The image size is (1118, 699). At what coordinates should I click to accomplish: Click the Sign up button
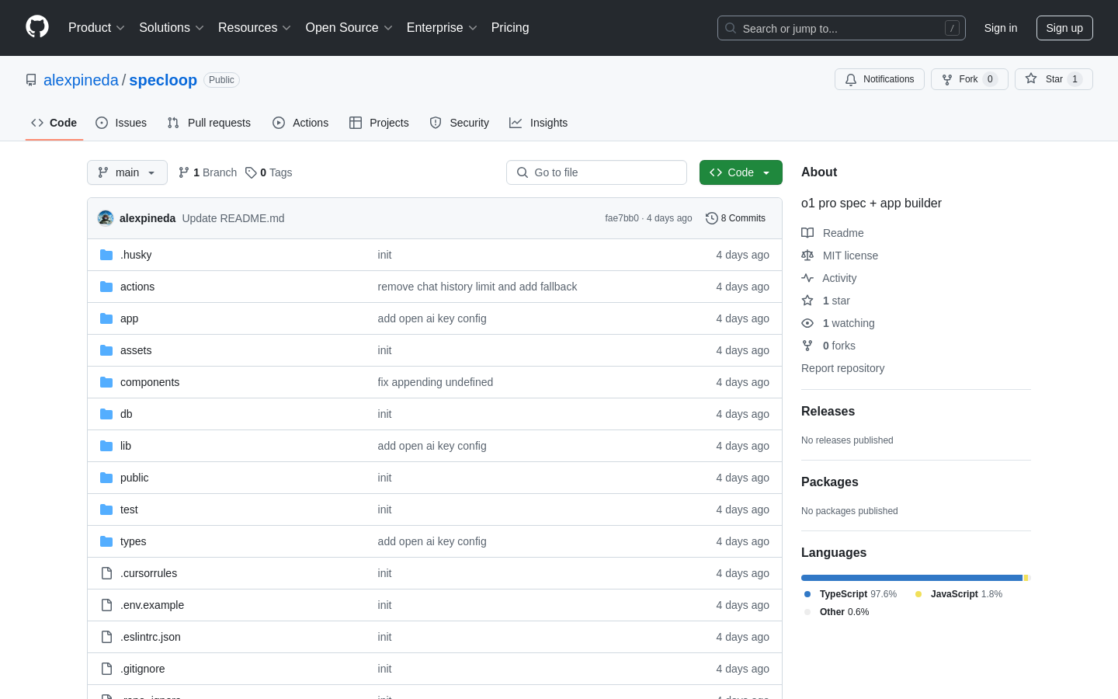1064,28
